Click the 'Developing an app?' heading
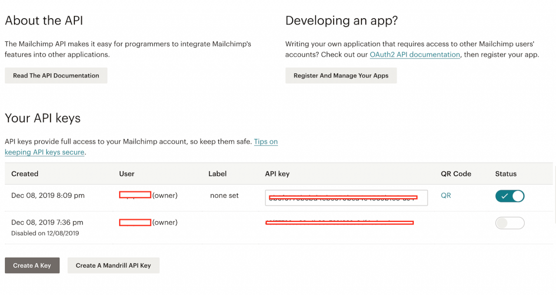Viewport: 556px width, 295px height. (x=341, y=21)
